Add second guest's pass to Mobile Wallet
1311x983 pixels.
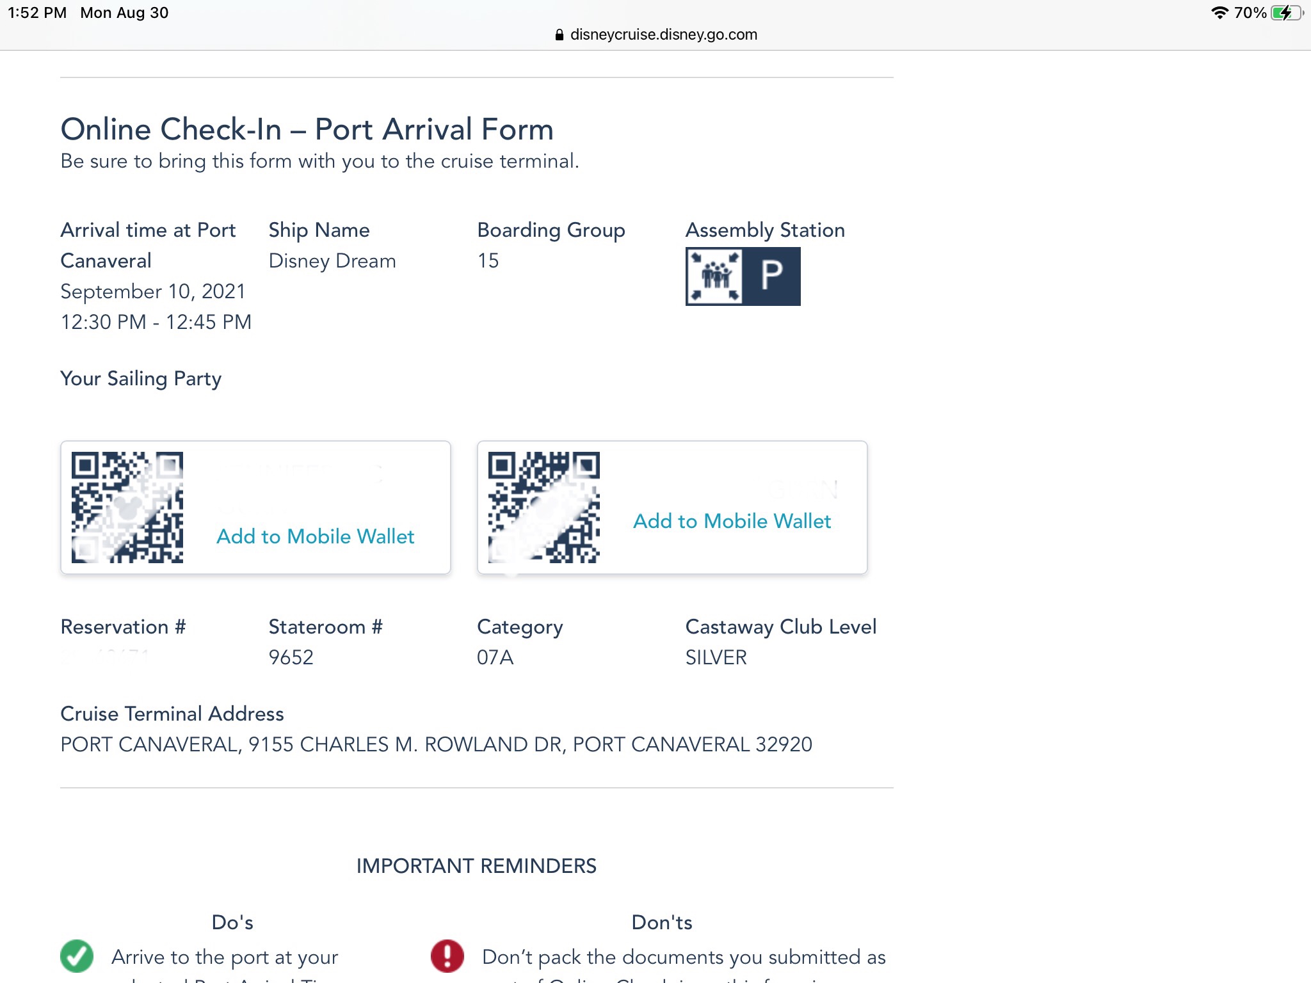tap(732, 521)
